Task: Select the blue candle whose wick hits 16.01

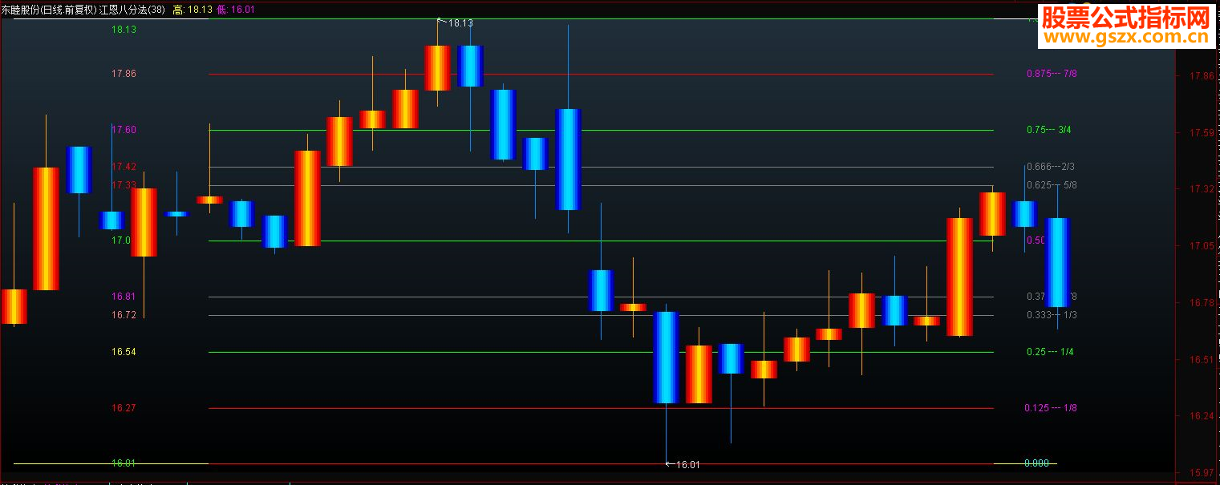Action: click(667, 358)
